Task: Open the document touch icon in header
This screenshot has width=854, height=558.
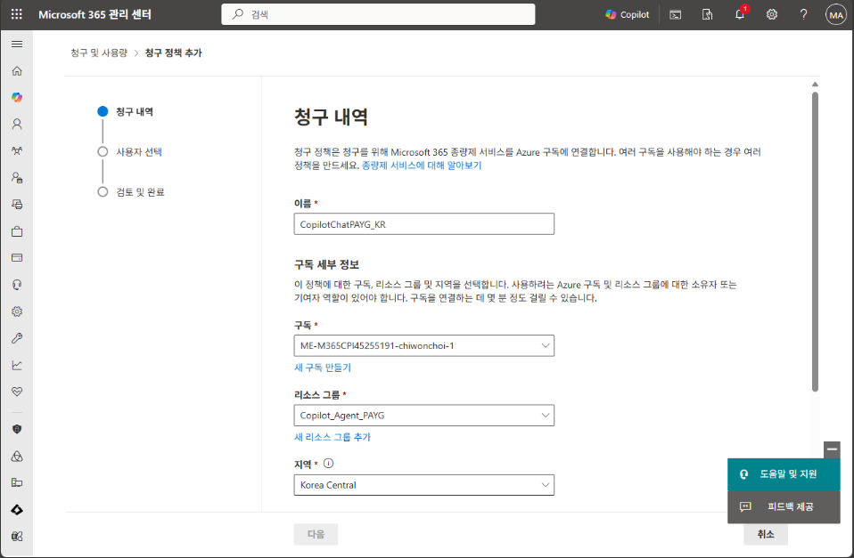Action: click(x=707, y=14)
